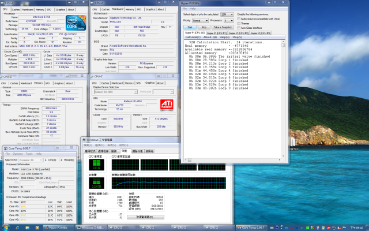Screen dimensions: 369x231
Task: Switch to About tab in CPU-Z Graphics window
Action: (160, 83)
